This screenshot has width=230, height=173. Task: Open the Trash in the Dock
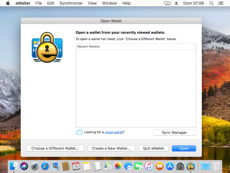coord(216,166)
